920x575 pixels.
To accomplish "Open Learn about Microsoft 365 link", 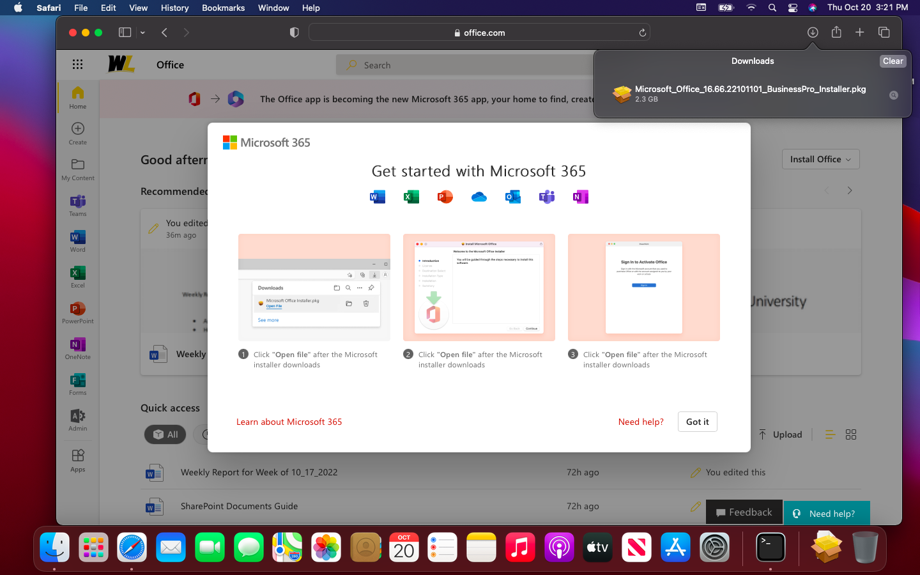I will [x=289, y=422].
